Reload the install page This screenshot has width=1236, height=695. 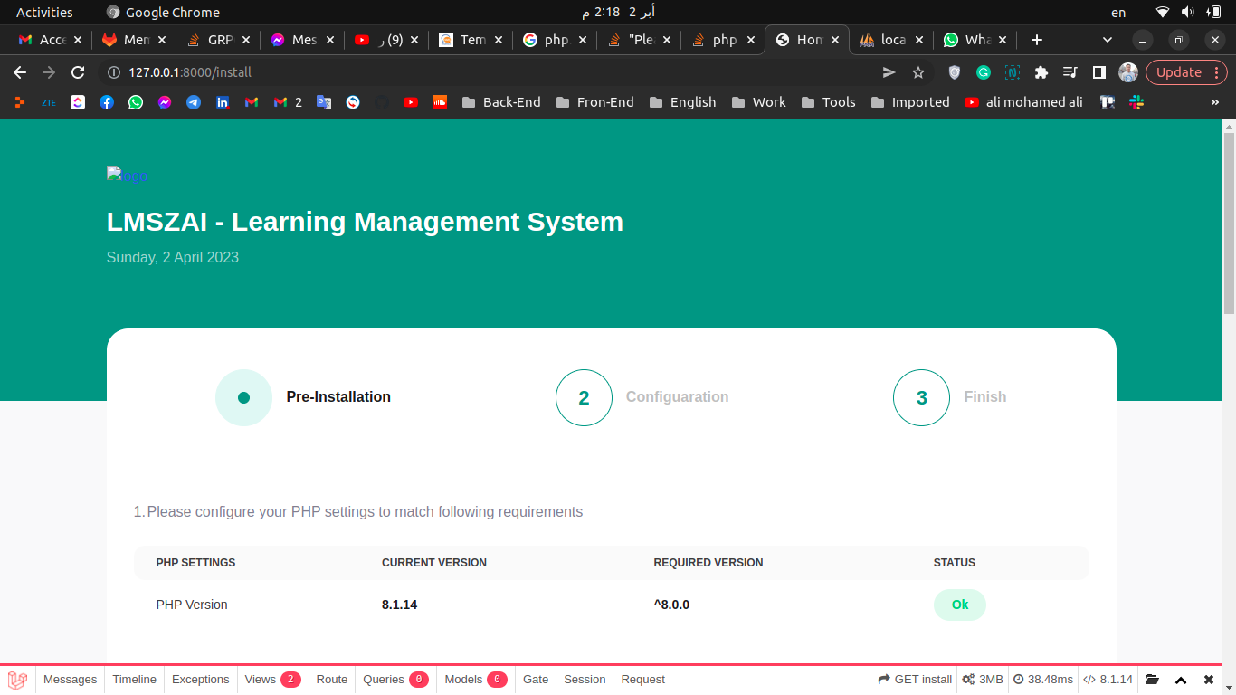coord(78,72)
